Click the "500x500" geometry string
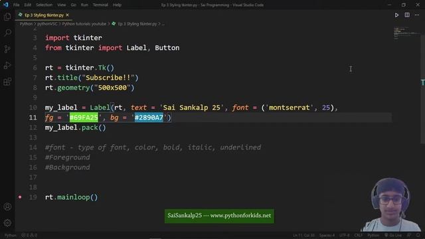Image resolution: width=425 pixels, height=239 pixels. (x=112, y=88)
